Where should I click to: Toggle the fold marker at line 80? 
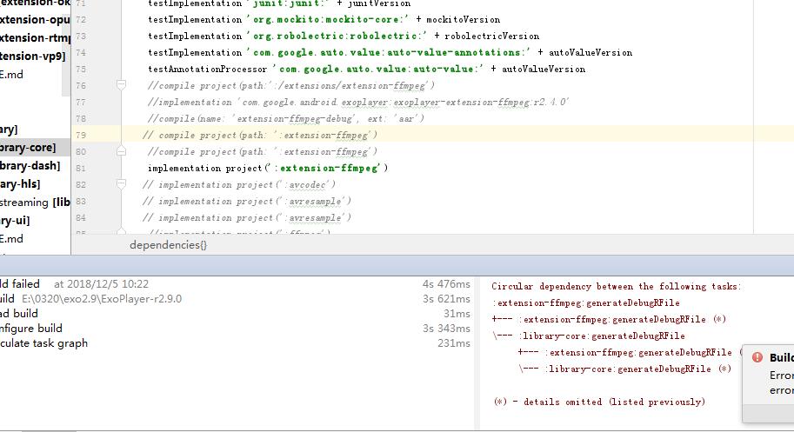(x=121, y=151)
